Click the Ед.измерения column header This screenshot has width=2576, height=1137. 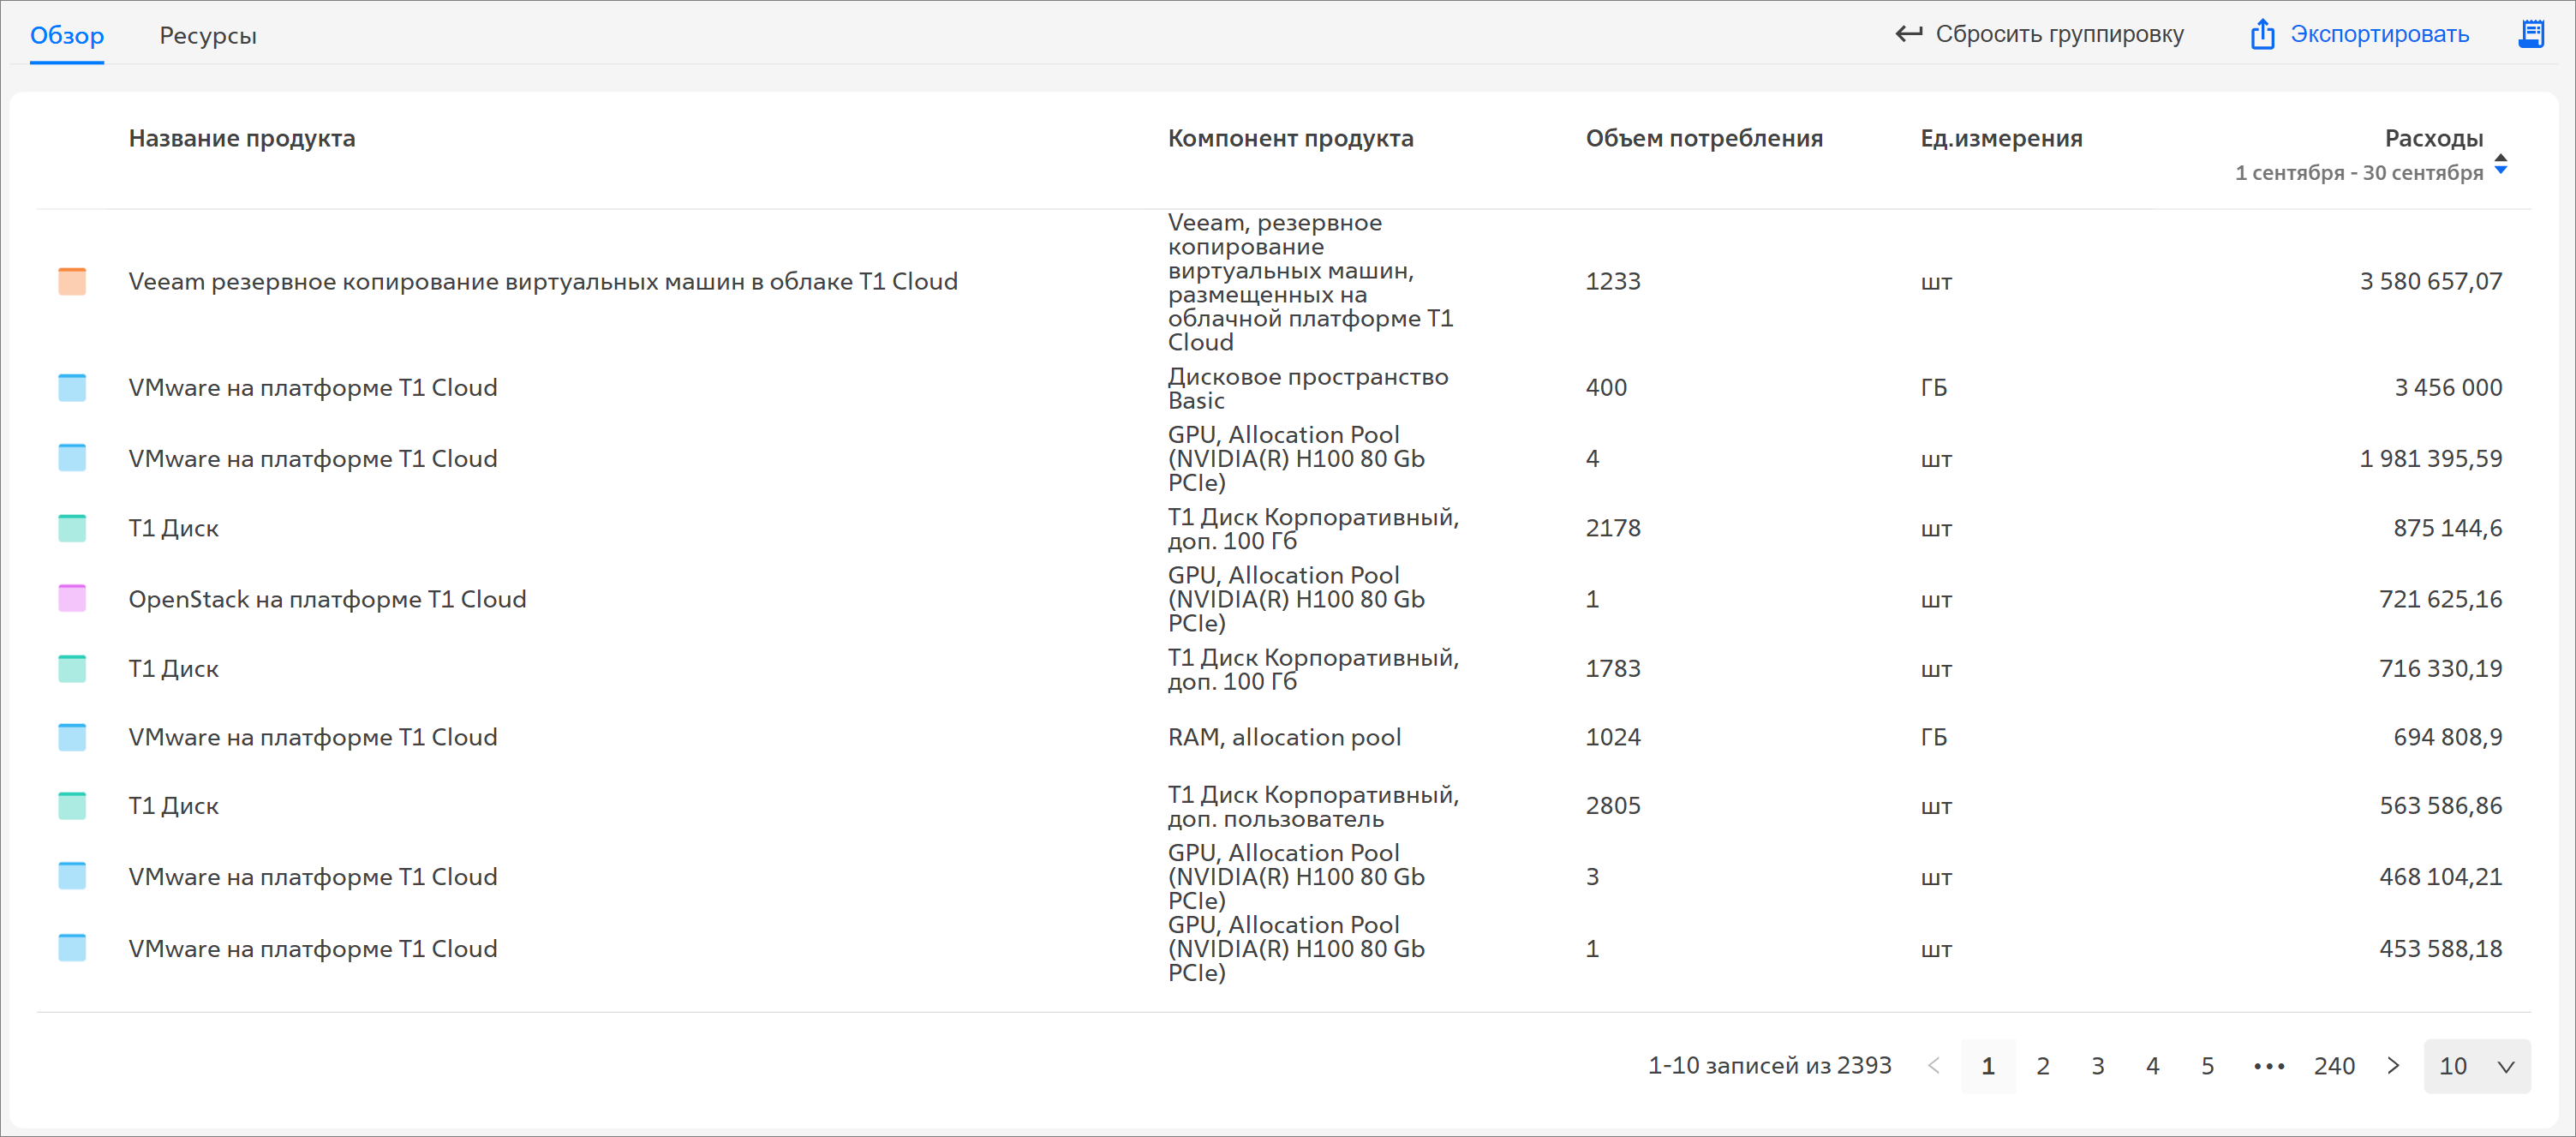click(2001, 138)
